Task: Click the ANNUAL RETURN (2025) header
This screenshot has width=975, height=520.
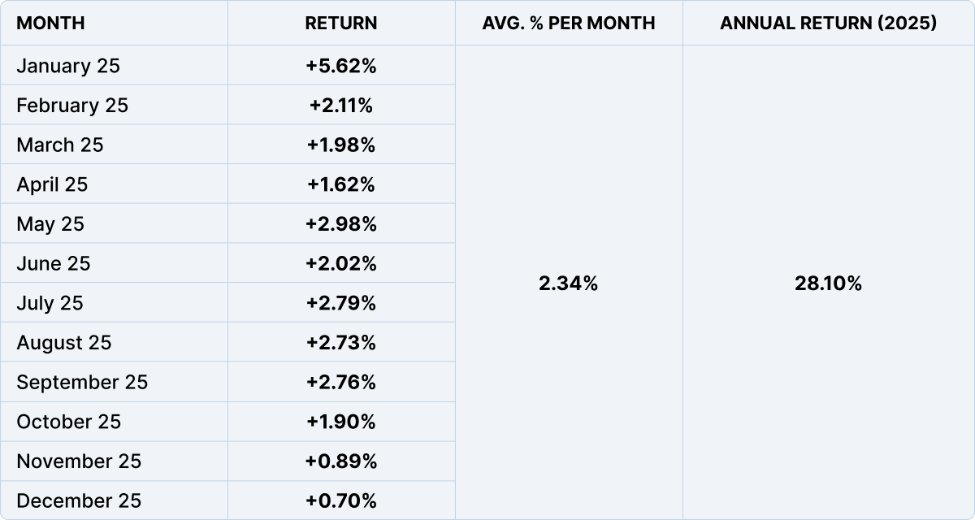Action: (828, 23)
